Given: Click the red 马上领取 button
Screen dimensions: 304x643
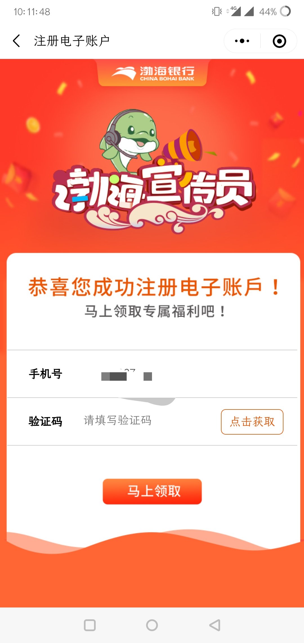Looking at the screenshot, I should coord(152,491).
